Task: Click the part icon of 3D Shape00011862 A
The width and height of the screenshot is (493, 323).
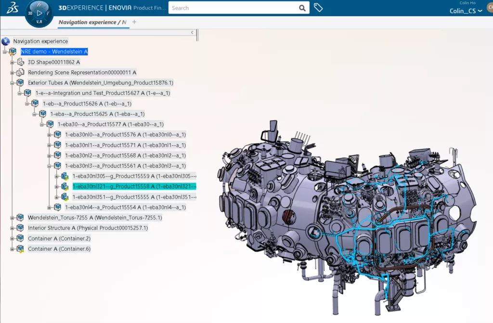Action: (x=20, y=62)
